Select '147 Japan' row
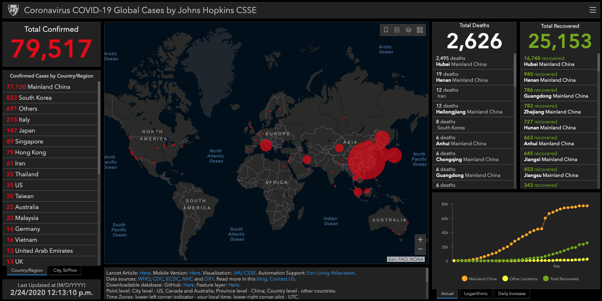The width and height of the screenshot is (602, 301). [x=50, y=130]
